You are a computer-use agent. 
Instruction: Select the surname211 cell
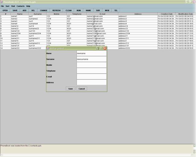(38, 38)
